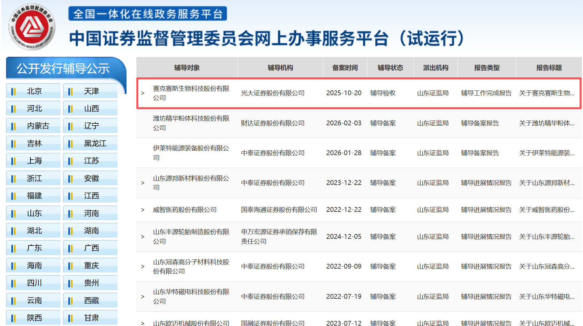Click the CSRC red logo emblem
Image resolution: width=583 pixels, height=326 pixels.
(x=32, y=27)
